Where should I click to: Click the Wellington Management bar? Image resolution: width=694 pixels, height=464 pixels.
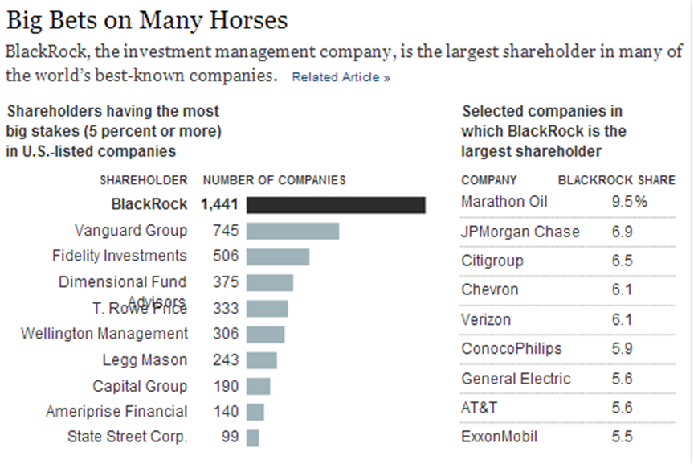click(x=265, y=334)
